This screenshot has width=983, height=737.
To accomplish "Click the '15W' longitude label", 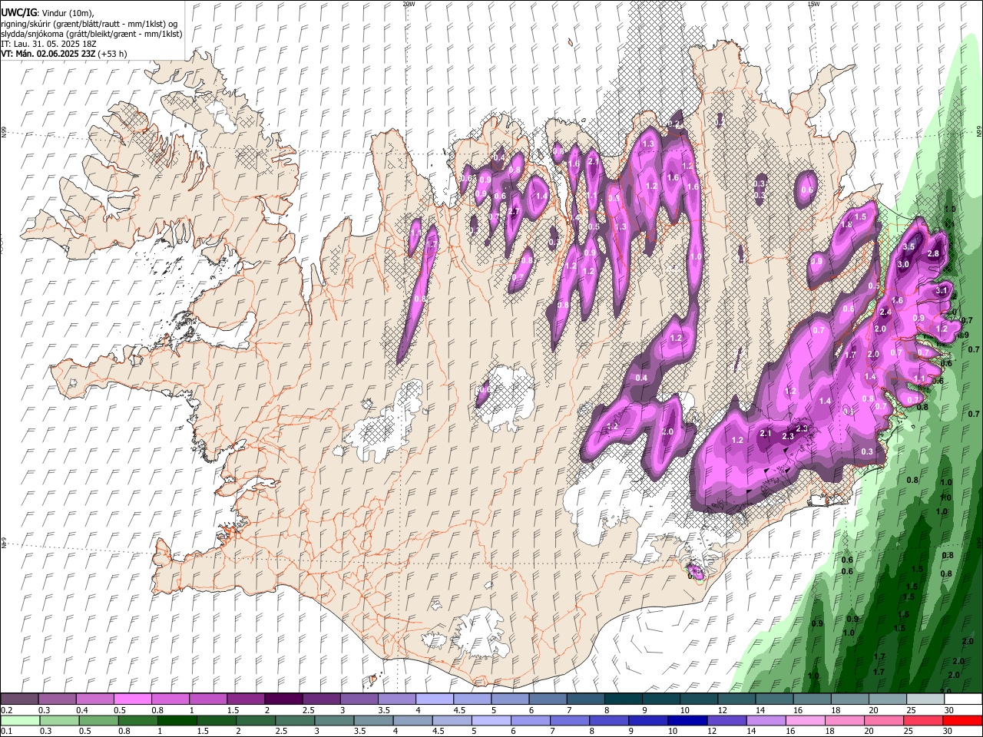I will (813, 4).
